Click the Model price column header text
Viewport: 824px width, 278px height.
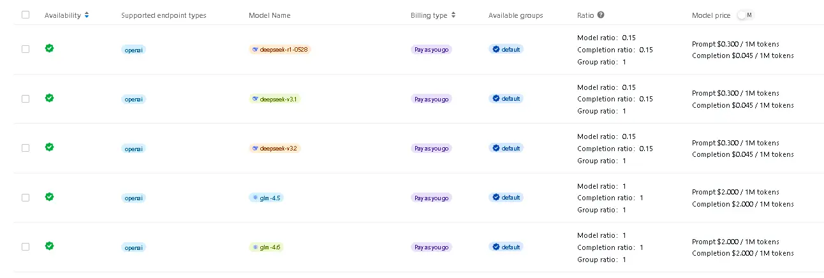point(711,15)
